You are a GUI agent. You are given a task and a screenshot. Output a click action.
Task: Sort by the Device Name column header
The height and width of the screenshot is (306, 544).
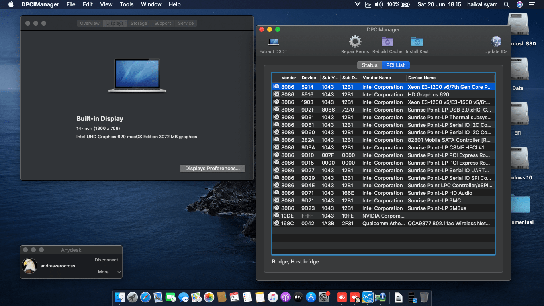click(x=450, y=78)
